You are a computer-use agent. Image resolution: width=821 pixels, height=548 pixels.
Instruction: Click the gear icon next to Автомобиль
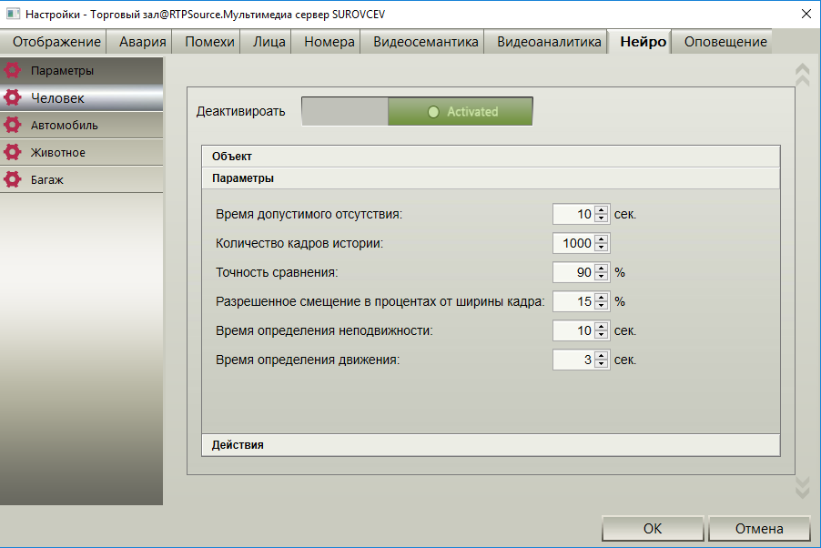pyautogui.click(x=13, y=125)
